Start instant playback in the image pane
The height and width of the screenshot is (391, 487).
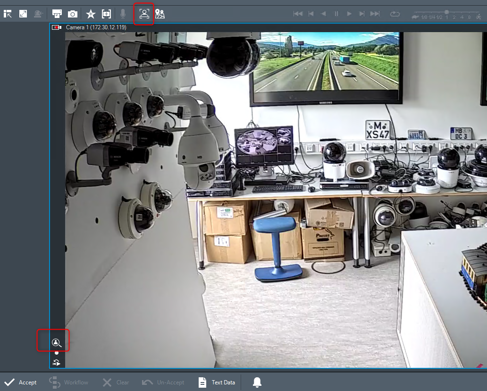[57, 362]
